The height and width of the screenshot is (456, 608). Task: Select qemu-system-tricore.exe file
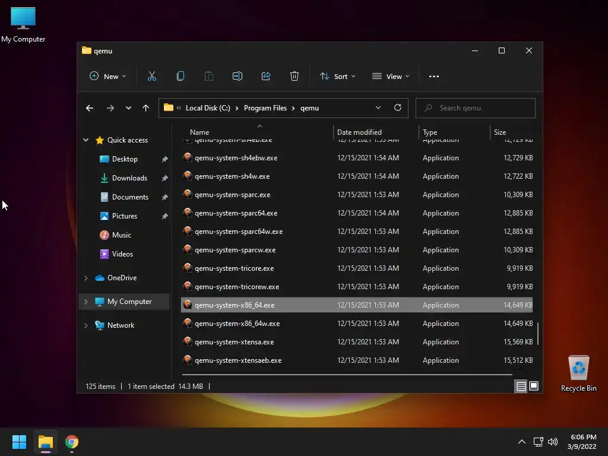click(357, 268)
